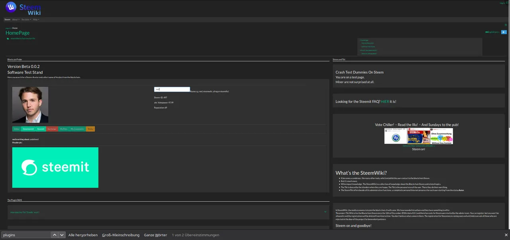Go to next find match arrow
The image size is (510, 240).
click(x=62, y=235)
